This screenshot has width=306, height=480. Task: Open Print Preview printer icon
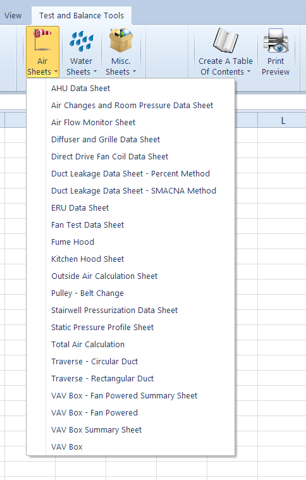(276, 40)
